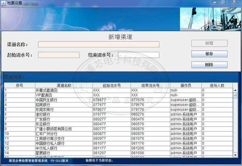
Task: Click the 操作员 column header
Action: click(x=186, y=85)
